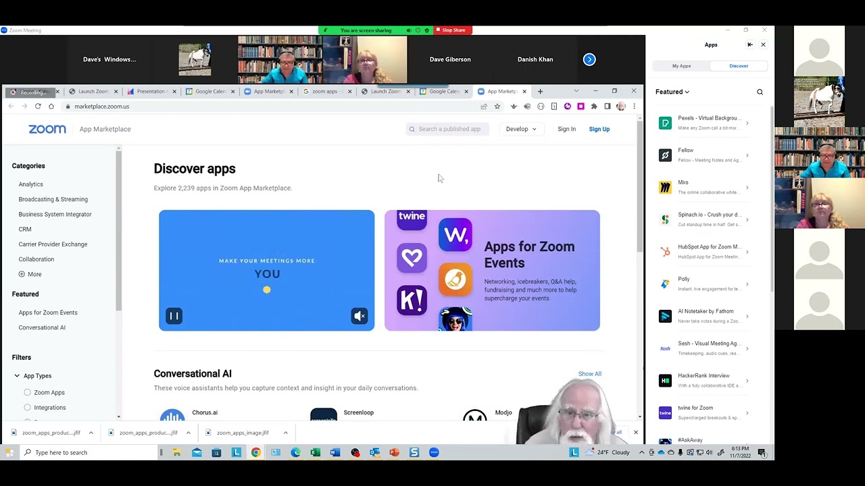
Task: Open the Fellow app icon
Action: tap(666, 155)
